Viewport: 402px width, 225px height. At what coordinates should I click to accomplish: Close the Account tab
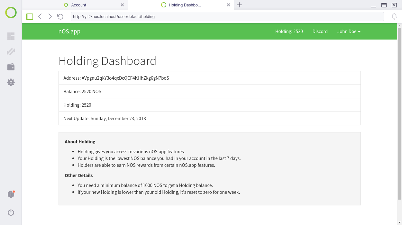pos(122,5)
